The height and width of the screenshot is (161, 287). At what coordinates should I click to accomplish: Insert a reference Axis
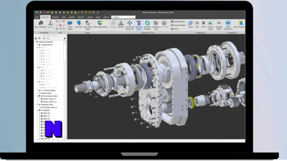[197, 24]
